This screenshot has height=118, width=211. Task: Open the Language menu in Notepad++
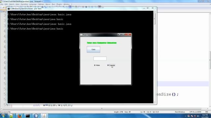click(33, 4)
